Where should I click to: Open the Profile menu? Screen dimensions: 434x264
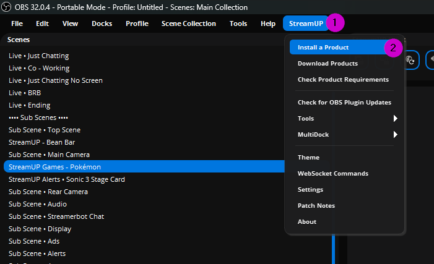click(137, 23)
